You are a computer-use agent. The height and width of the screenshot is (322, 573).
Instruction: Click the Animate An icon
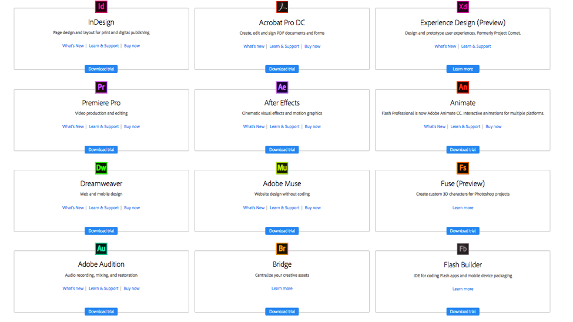463,88
